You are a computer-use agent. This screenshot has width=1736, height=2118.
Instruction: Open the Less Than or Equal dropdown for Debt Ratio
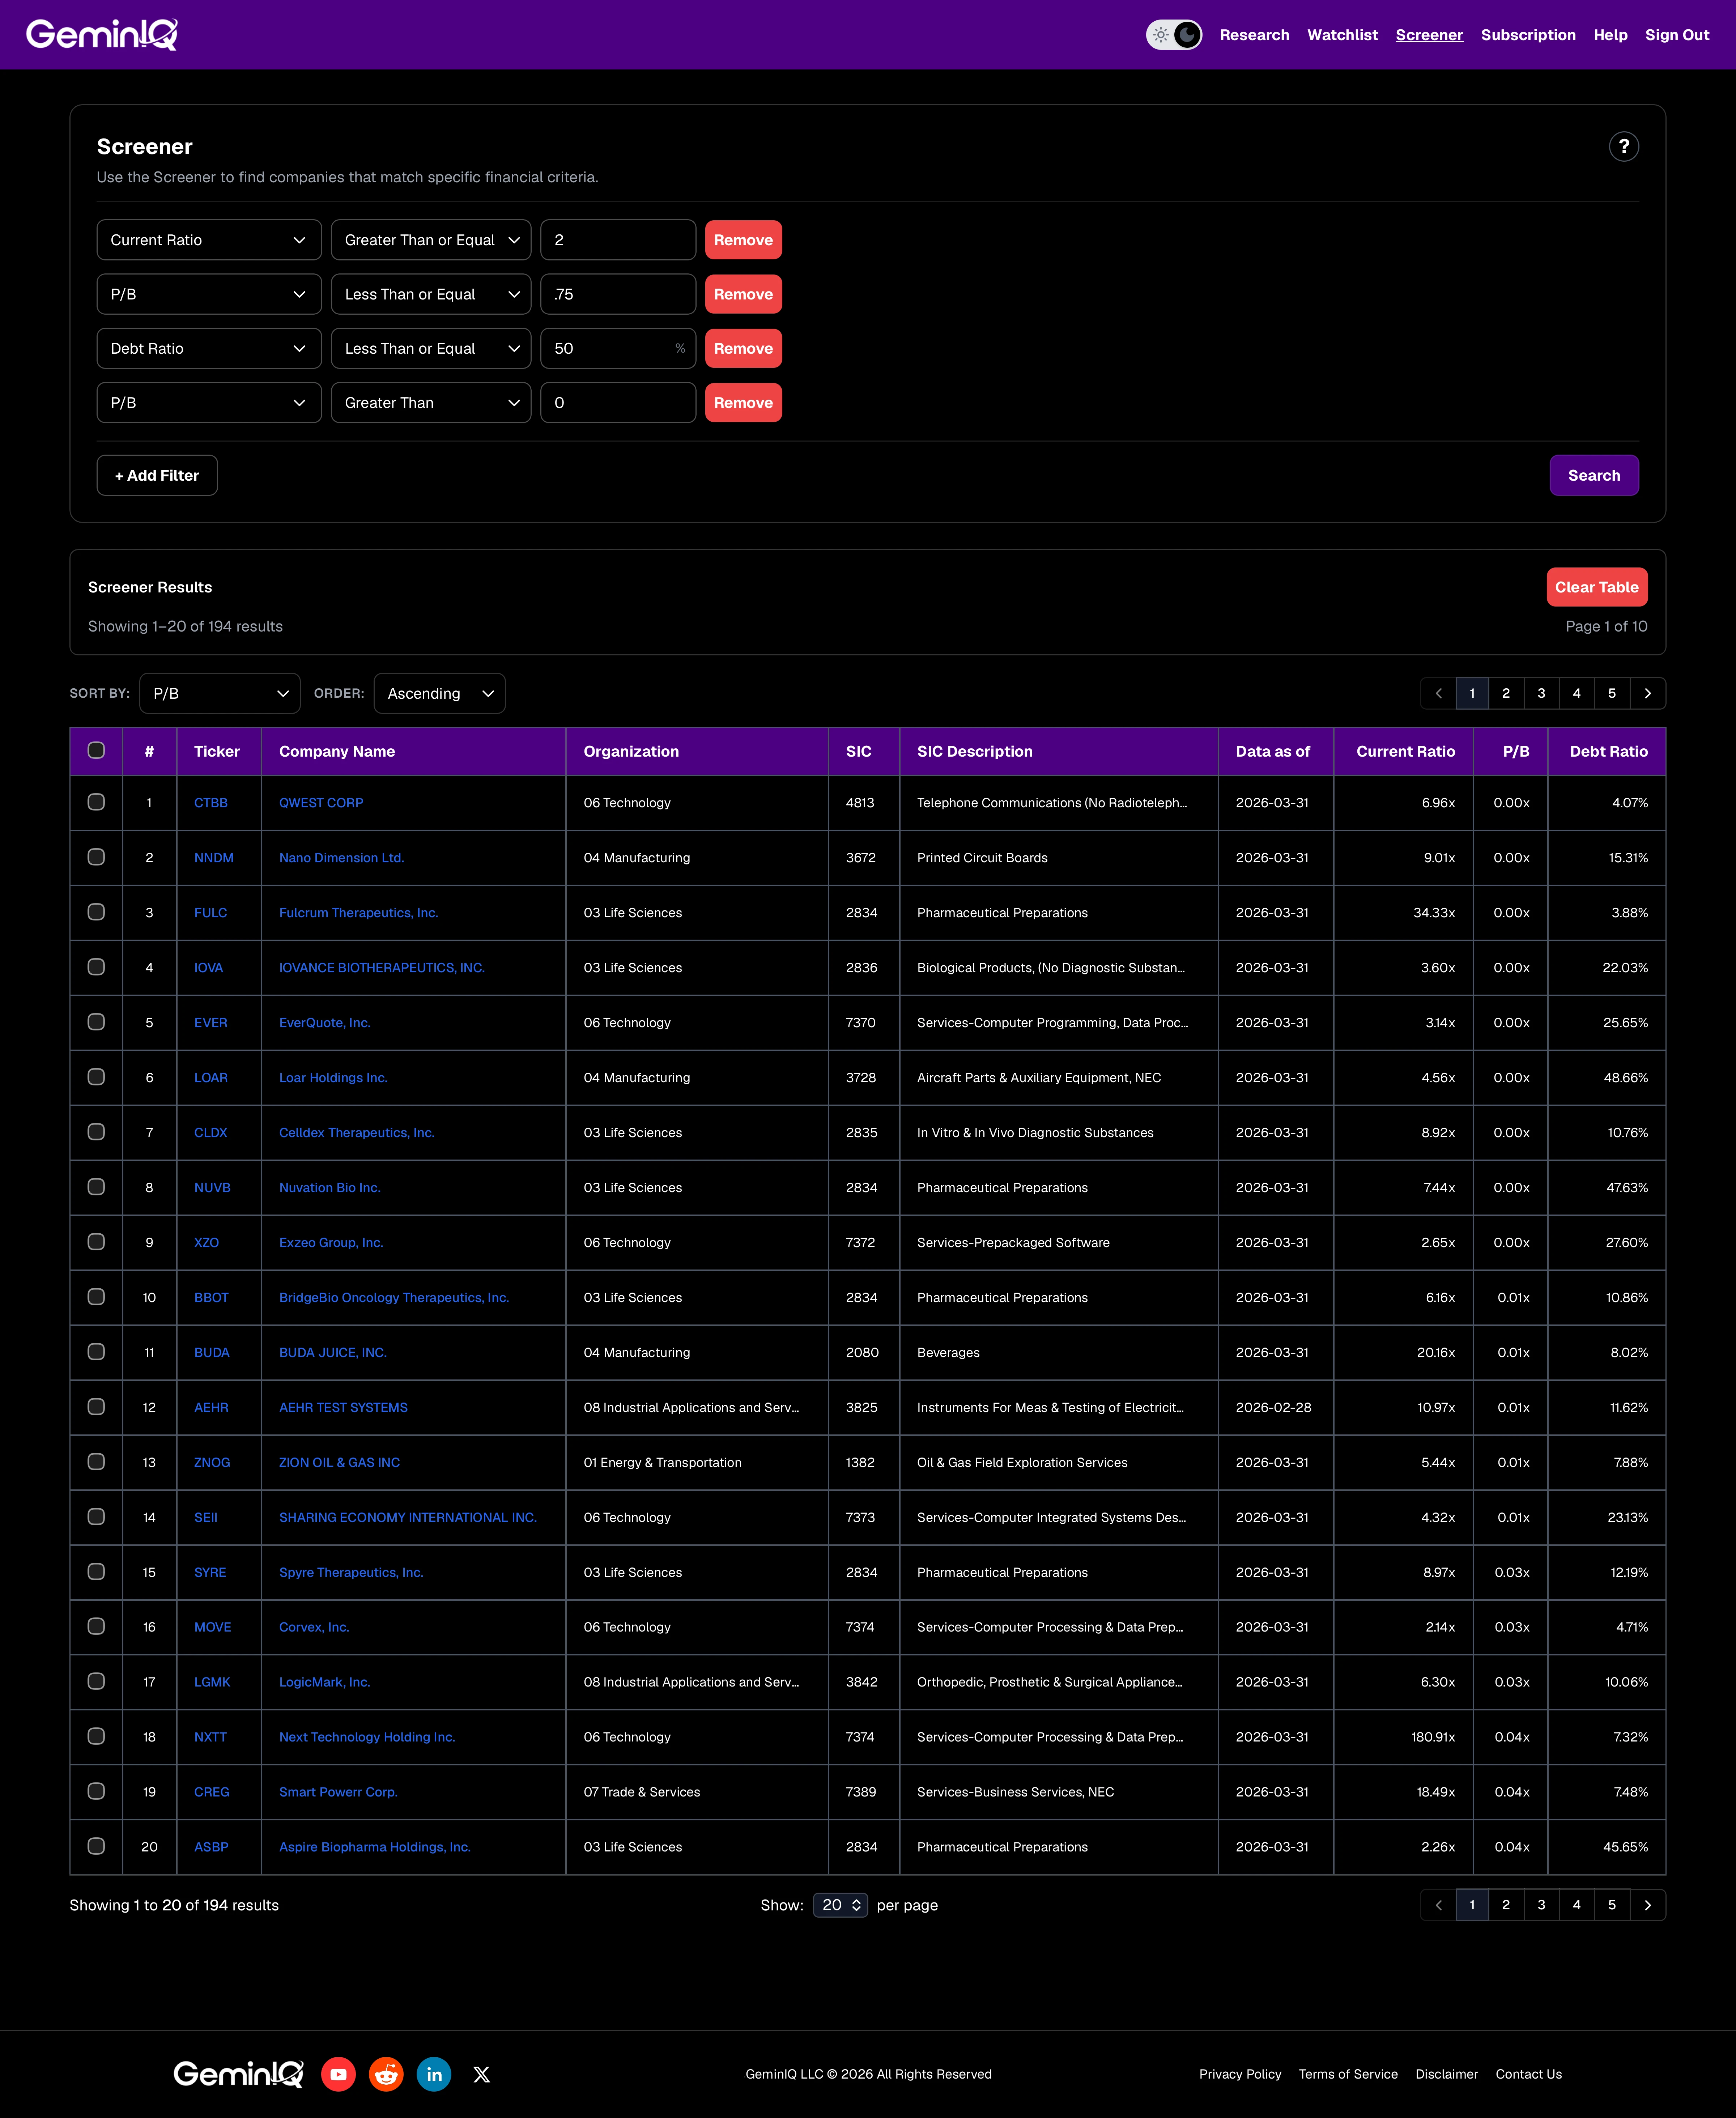point(431,348)
